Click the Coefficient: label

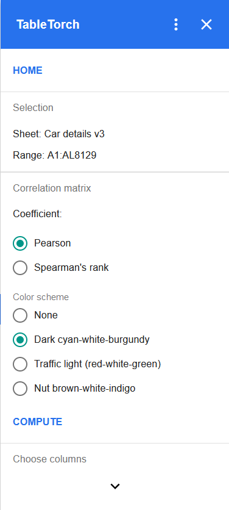click(x=37, y=214)
